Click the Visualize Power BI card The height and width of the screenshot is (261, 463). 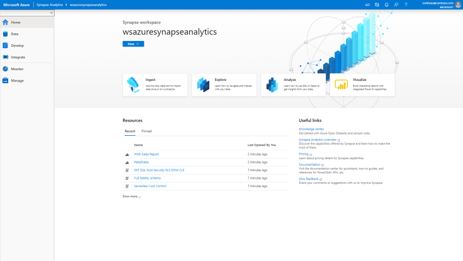(362, 85)
